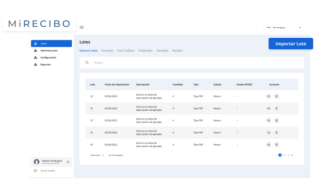This screenshot has width=315, height=194.
Task: Go to Reportes in the sidebar
Action: (46, 65)
